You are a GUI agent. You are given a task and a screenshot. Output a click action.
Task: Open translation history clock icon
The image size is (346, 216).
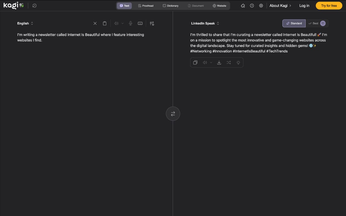(x=34, y=5)
